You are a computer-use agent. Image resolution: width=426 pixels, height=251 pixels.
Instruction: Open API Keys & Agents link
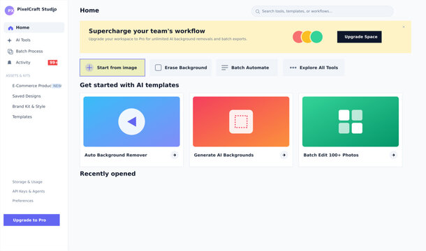[x=29, y=191]
